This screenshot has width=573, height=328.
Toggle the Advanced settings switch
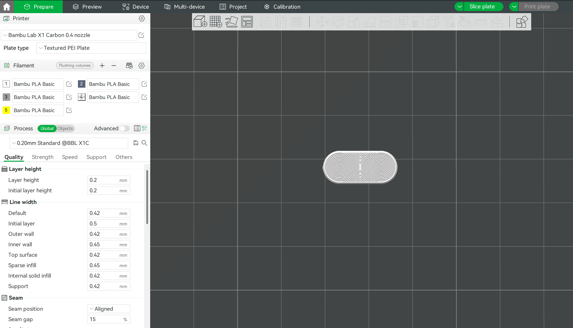[x=125, y=129]
